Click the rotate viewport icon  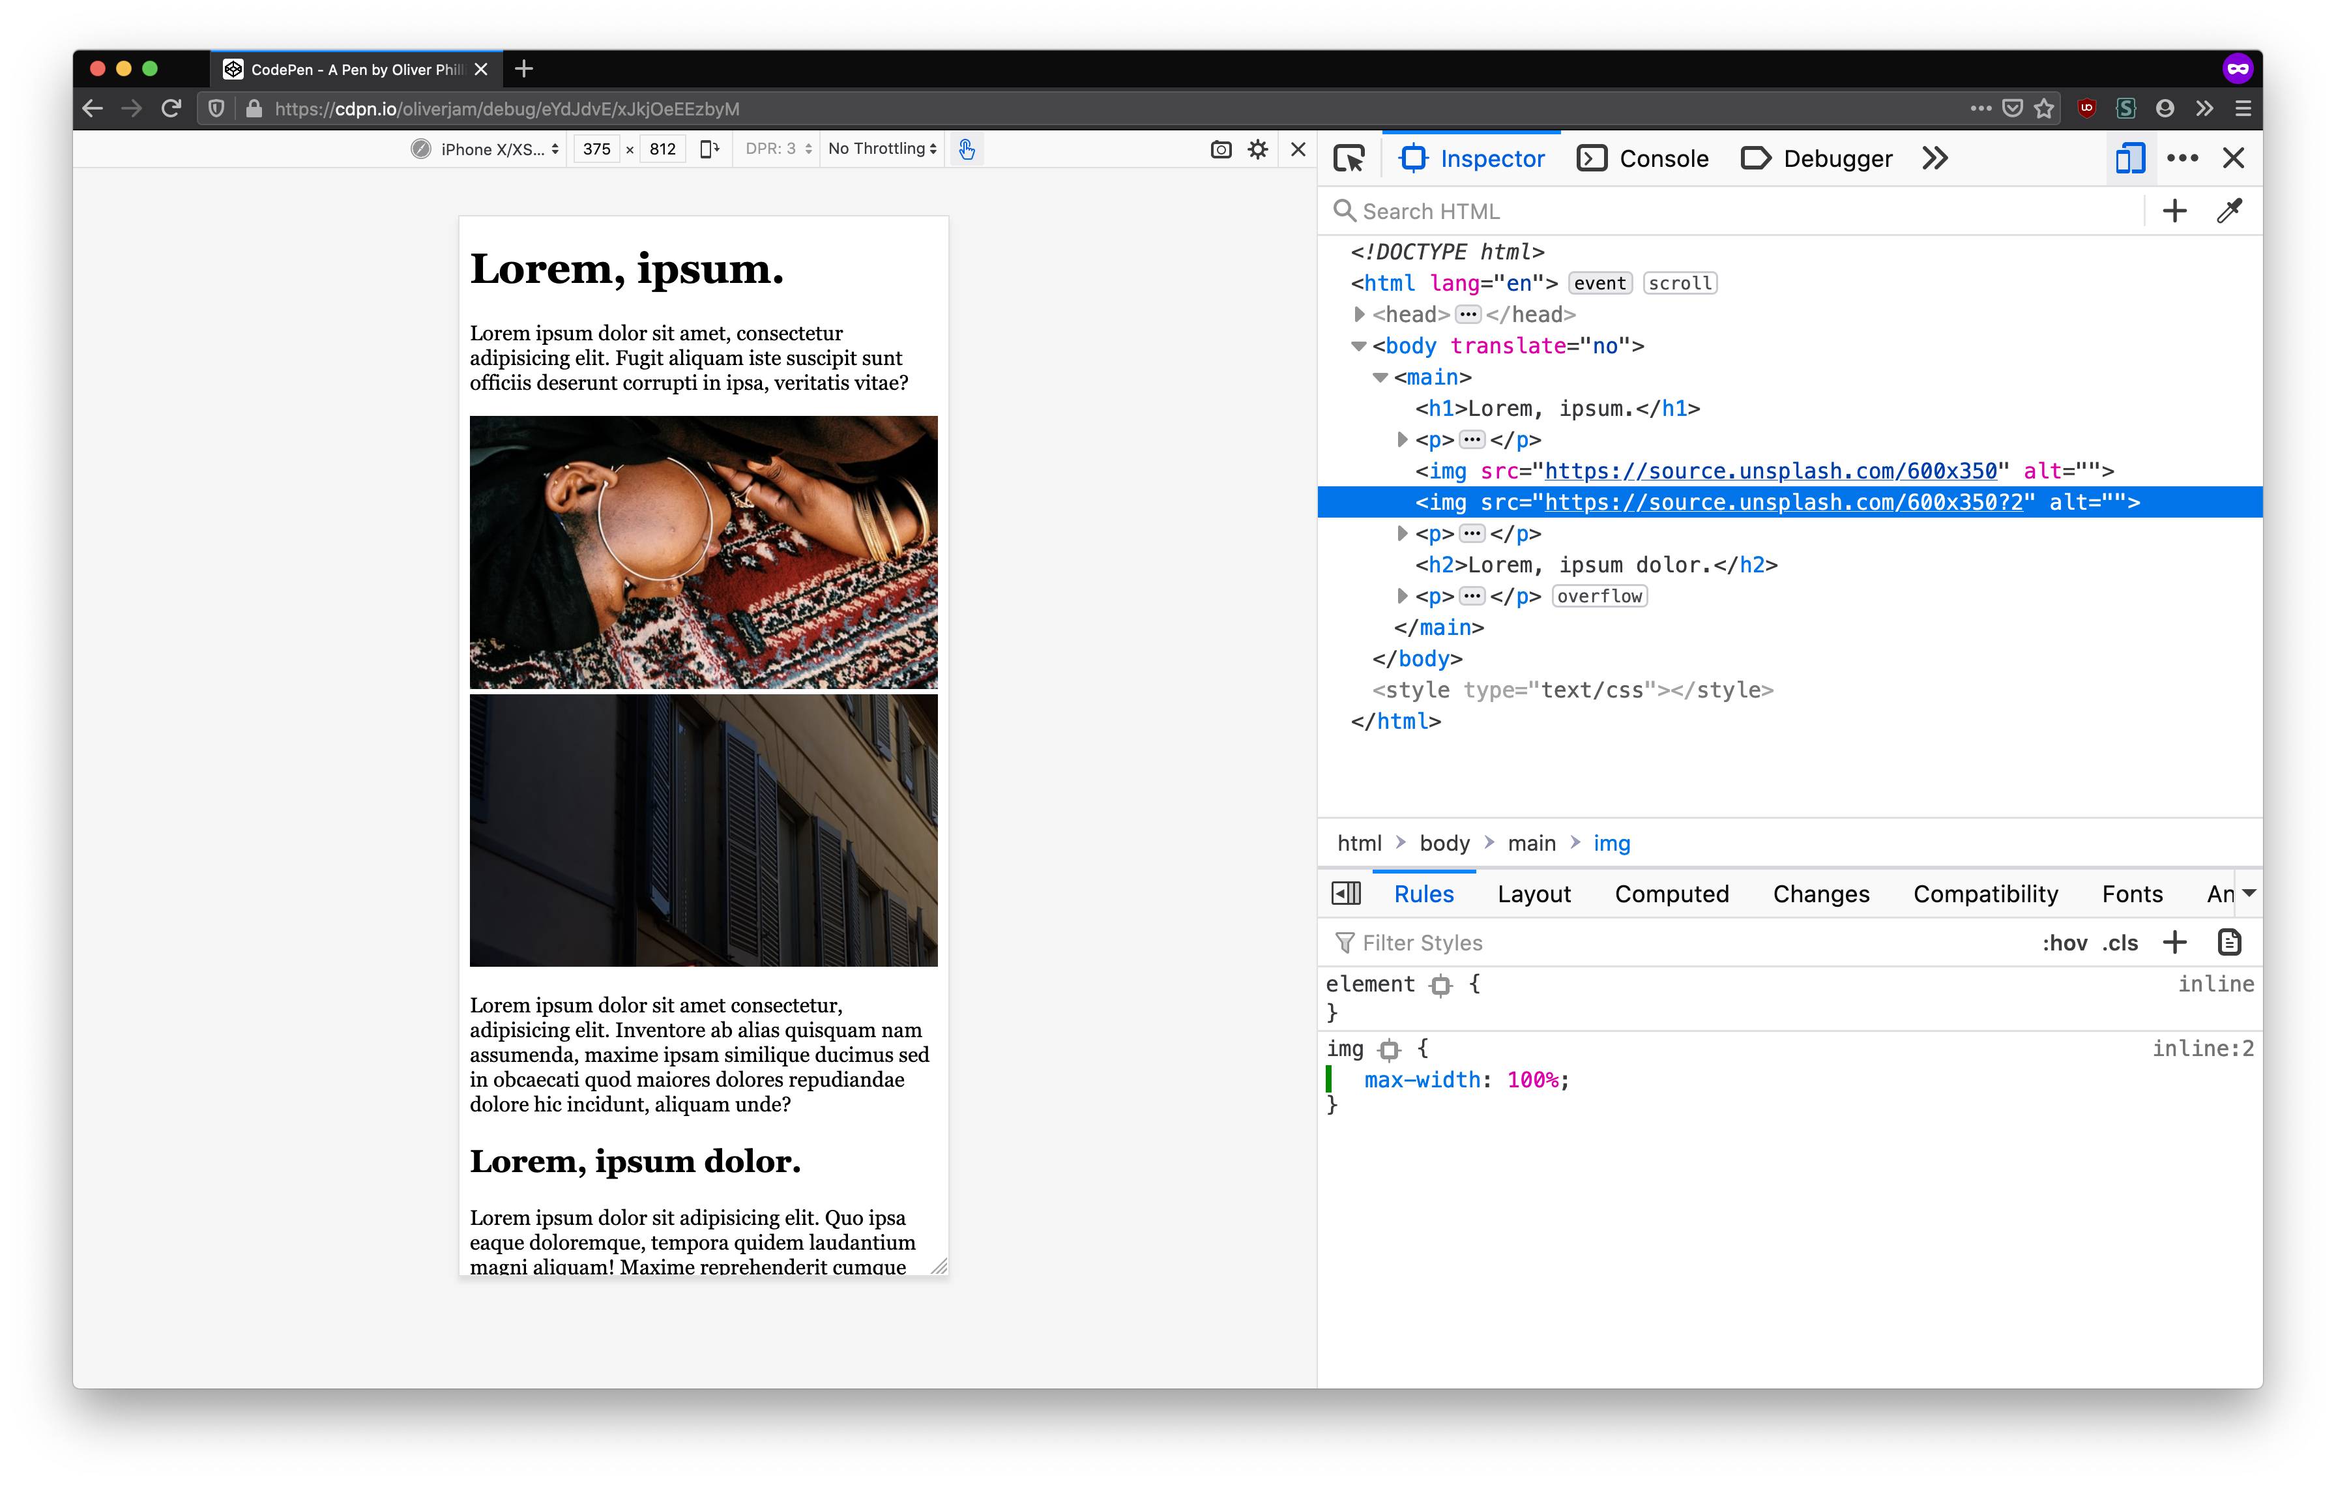(x=709, y=149)
